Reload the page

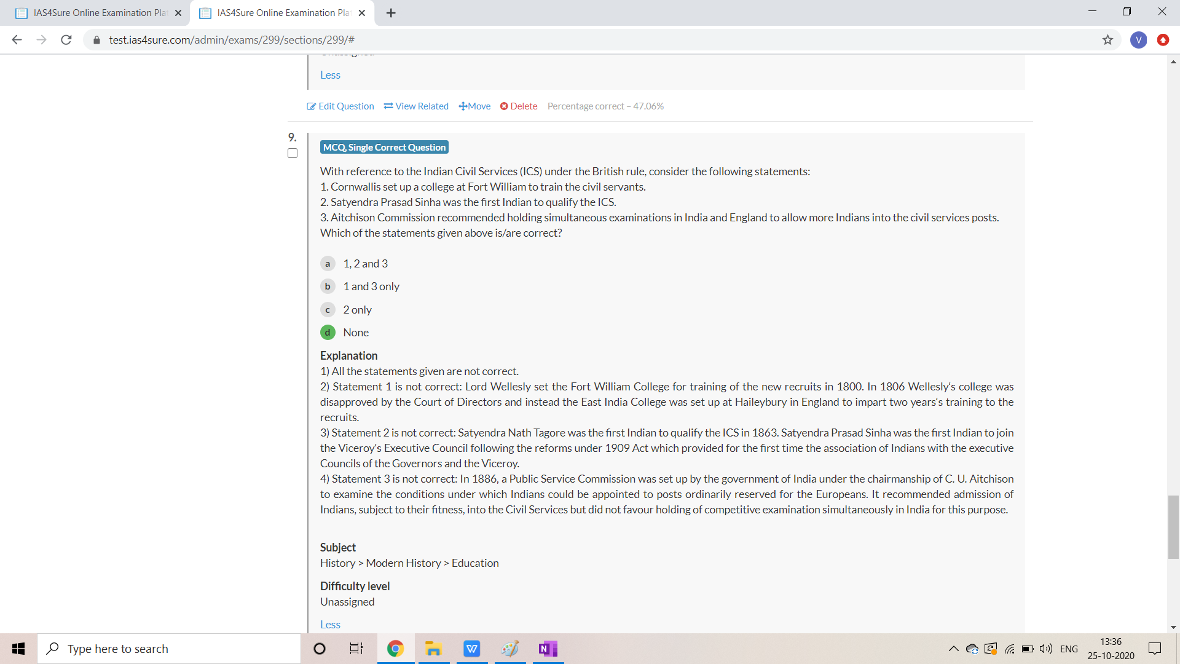point(66,40)
